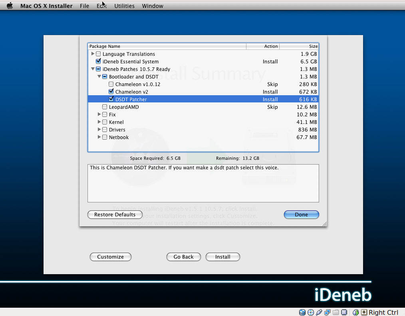Click the VirtualBox virtualization CPU icon

click(x=344, y=312)
